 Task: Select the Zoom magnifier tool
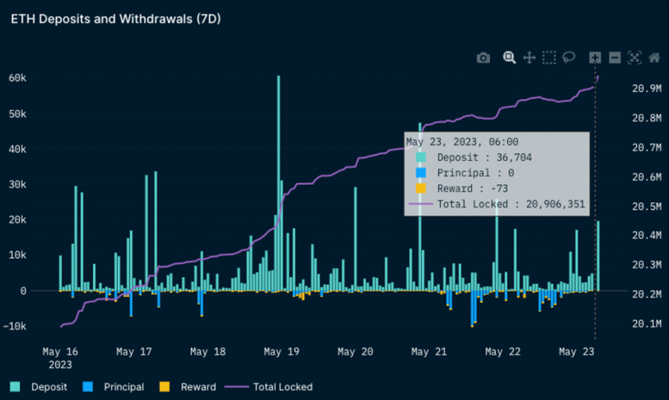[x=509, y=58]
